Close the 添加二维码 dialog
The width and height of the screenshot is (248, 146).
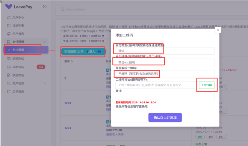(x=218, y=30)
